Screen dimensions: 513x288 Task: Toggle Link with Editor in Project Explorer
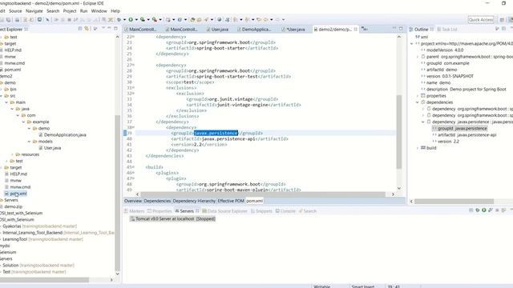[87, 29]
